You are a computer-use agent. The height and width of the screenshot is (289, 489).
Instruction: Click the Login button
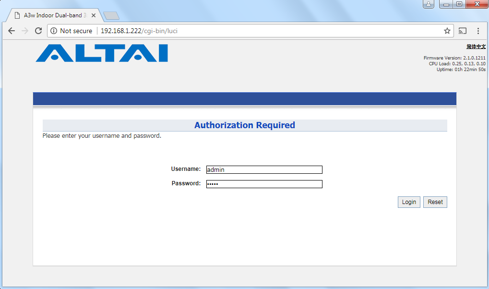tap(409, 202)
